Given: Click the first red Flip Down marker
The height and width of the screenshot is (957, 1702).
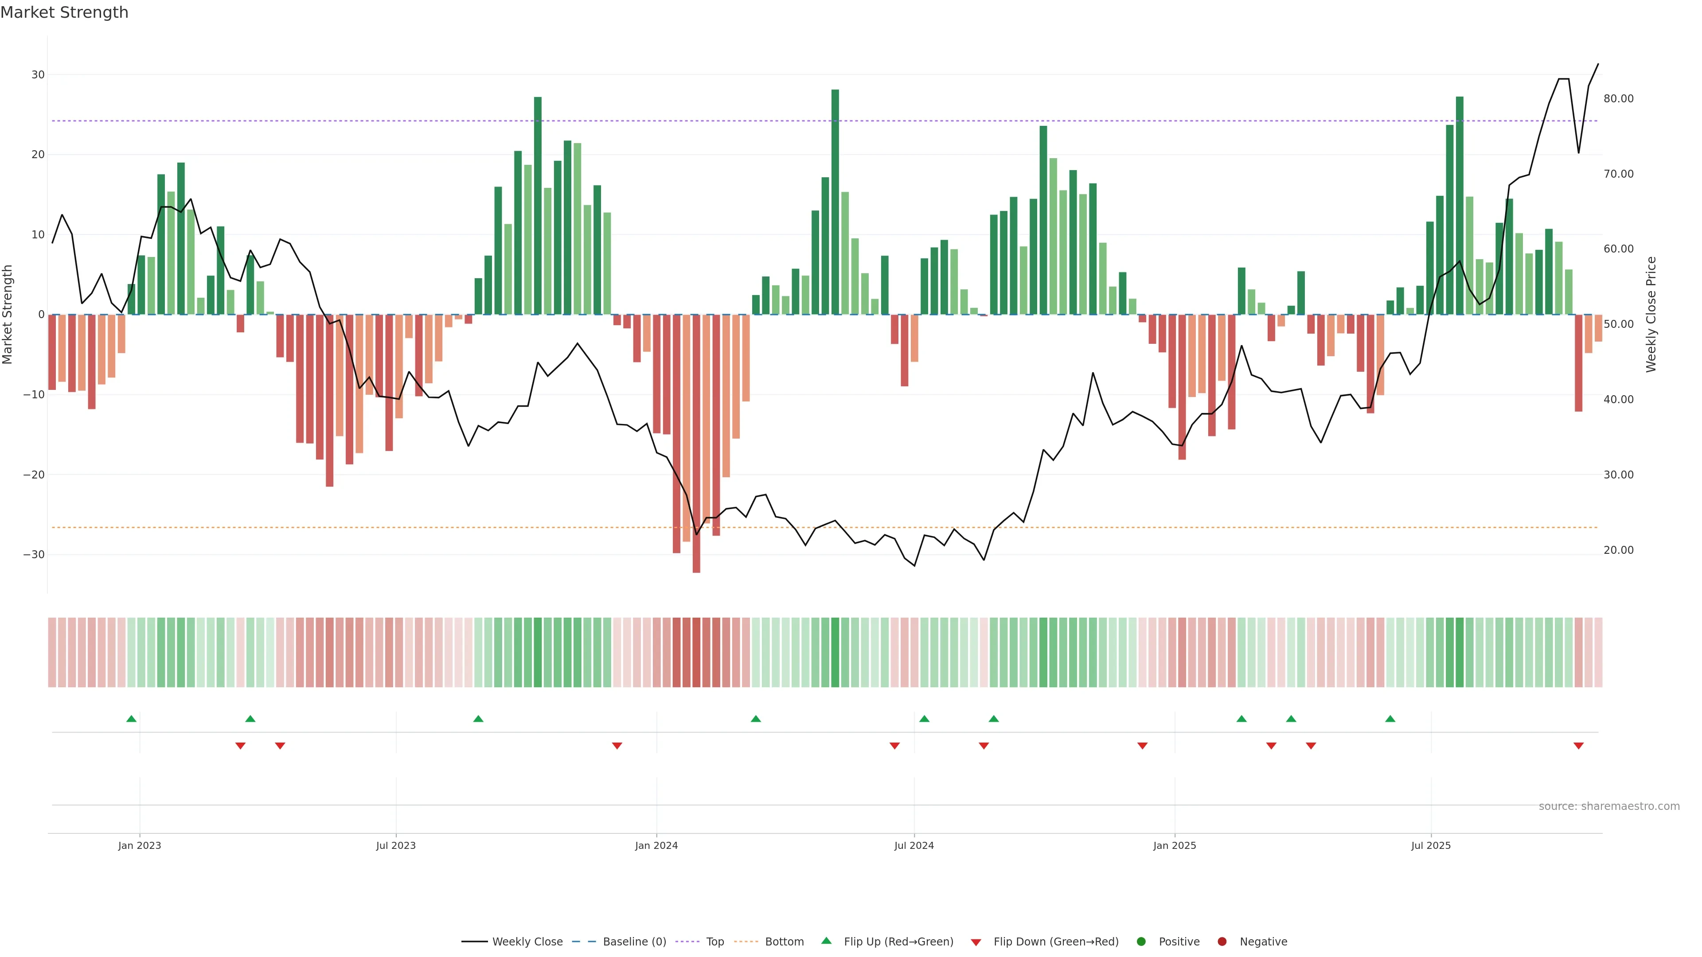Looking at the screenshot, I should pyautogui.click(x=241, y=746).
